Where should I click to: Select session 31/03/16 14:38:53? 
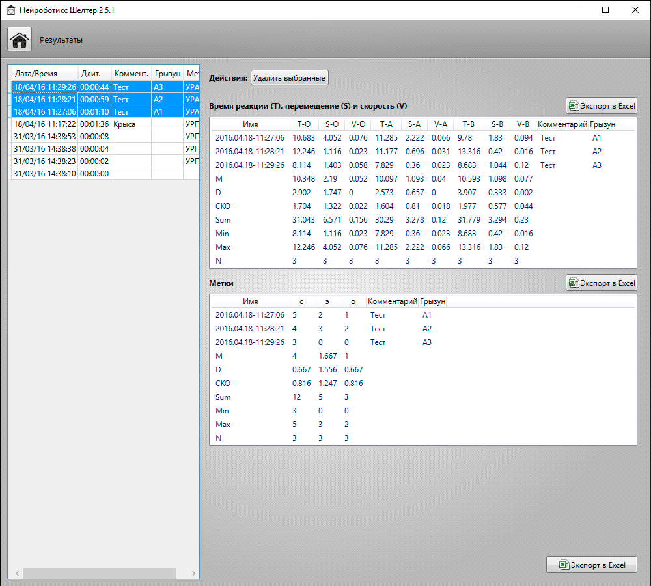pyautogui.click(x=105, y=136)
